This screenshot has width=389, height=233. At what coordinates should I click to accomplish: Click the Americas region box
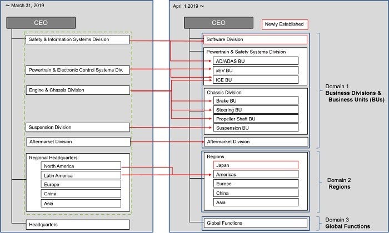tap(256, 175)
